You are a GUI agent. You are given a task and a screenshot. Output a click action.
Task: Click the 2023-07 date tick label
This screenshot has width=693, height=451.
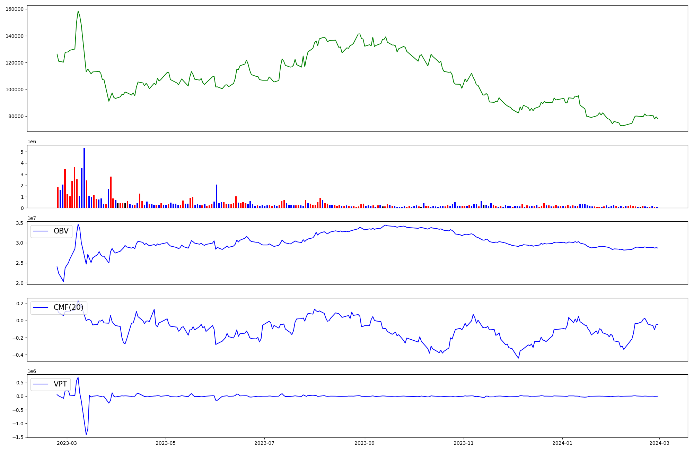click(x=264, y=443)
